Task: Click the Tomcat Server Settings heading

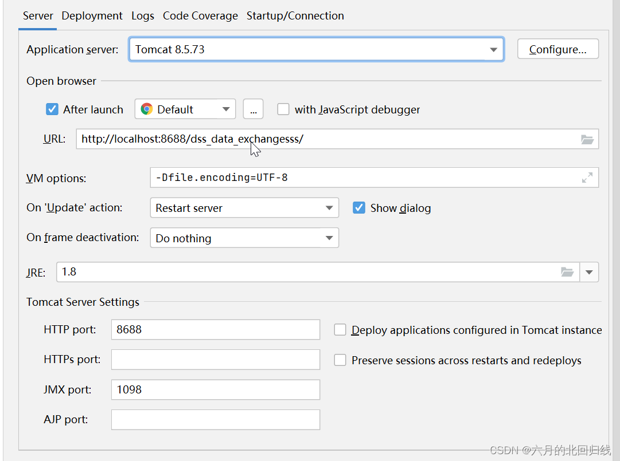Action: pyautogui.click(x=83, y=302)
